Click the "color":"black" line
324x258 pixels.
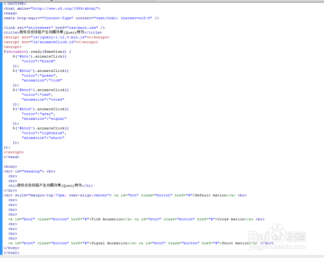[x=39, y=61]
